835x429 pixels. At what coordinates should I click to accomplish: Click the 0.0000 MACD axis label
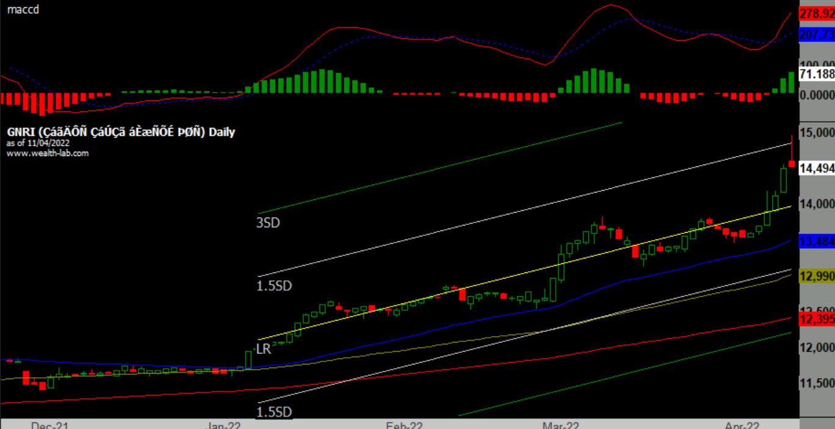[x=817, y=96]
